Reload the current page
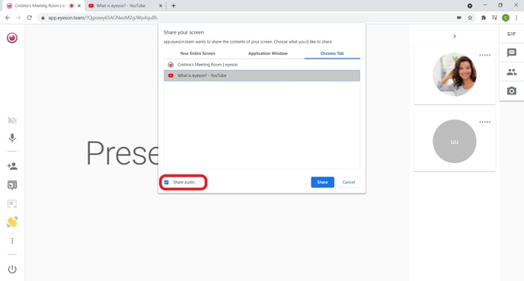Image resolution: width=524 pixels, height=281 pixels. tap(30, 18)
